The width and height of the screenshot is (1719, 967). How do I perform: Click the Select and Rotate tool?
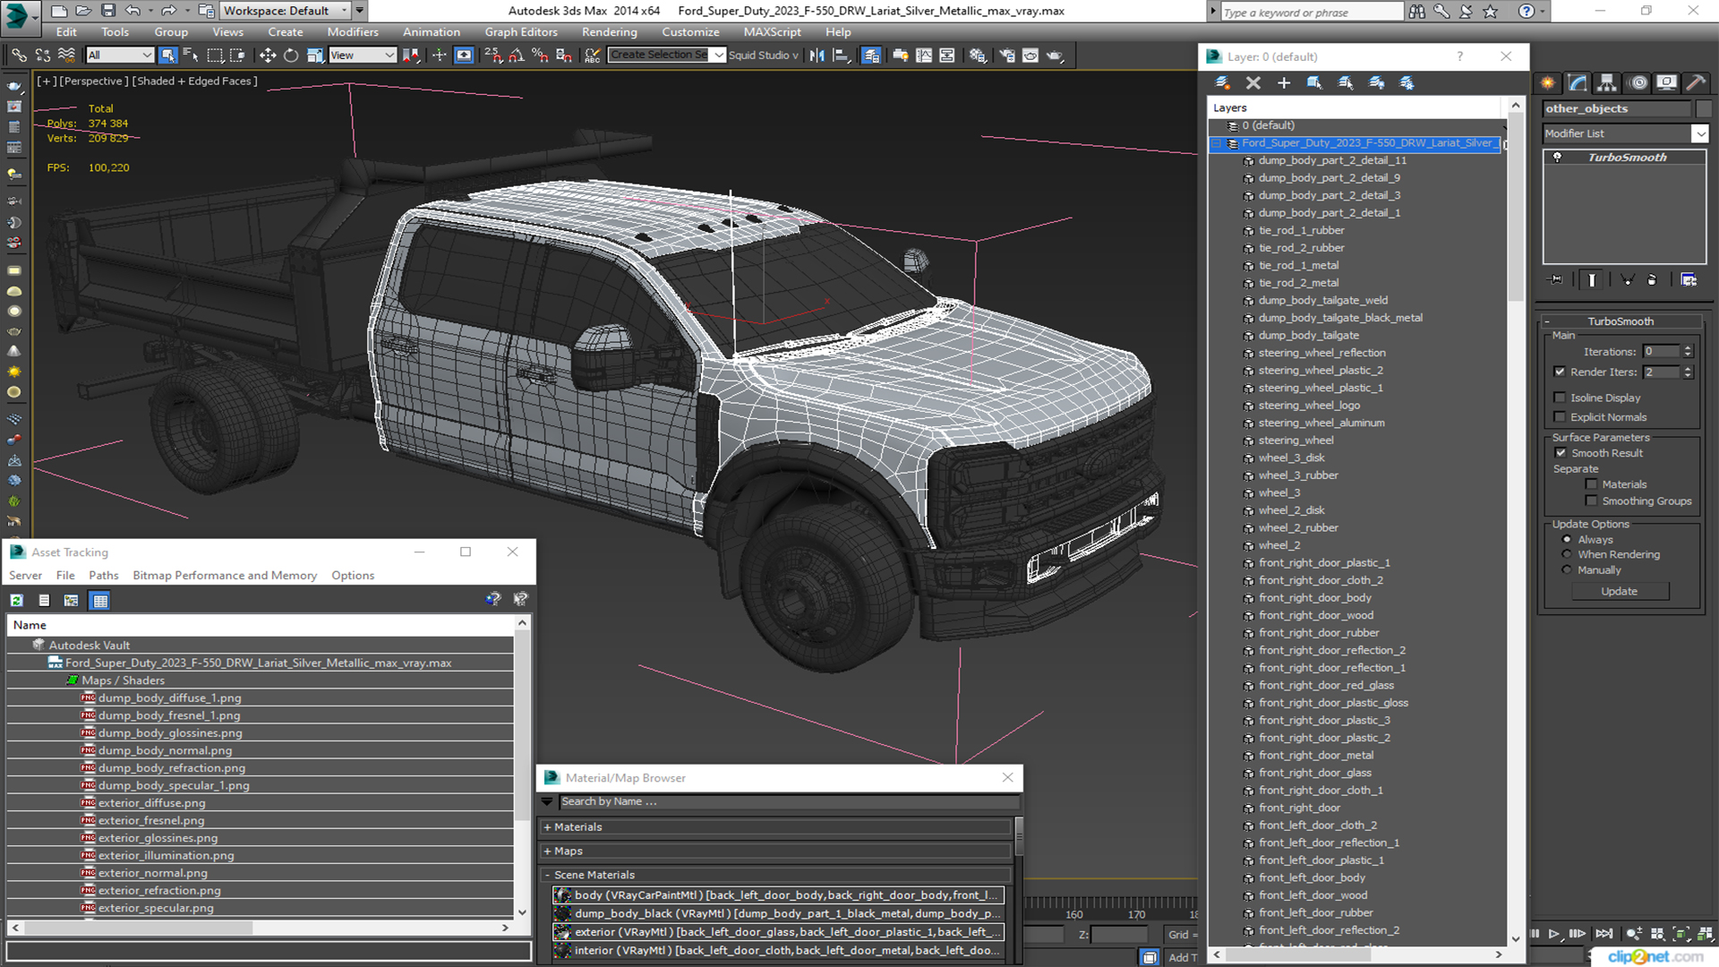291,56
